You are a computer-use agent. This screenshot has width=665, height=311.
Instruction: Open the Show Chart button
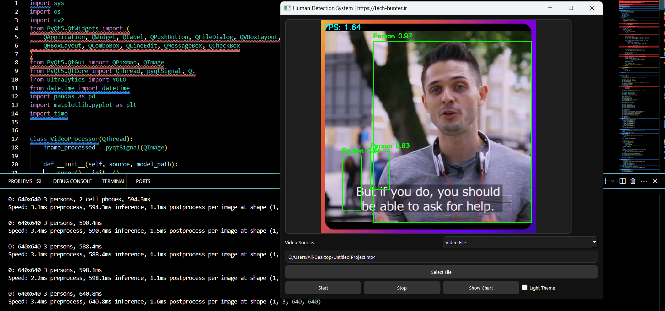coord(481,288)
